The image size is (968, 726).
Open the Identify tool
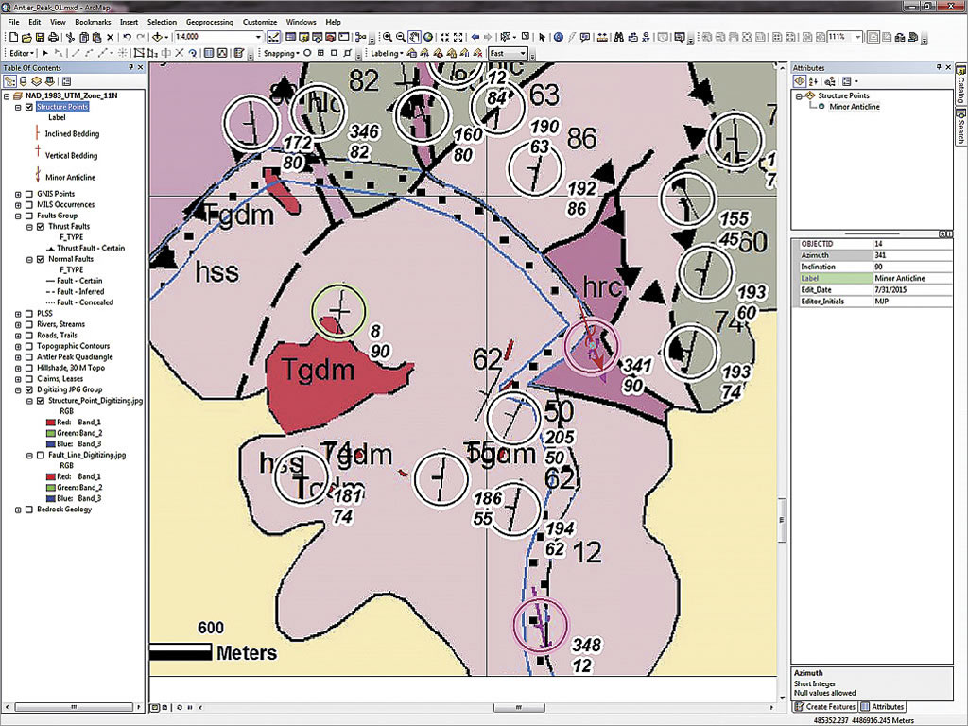[560, 36]
